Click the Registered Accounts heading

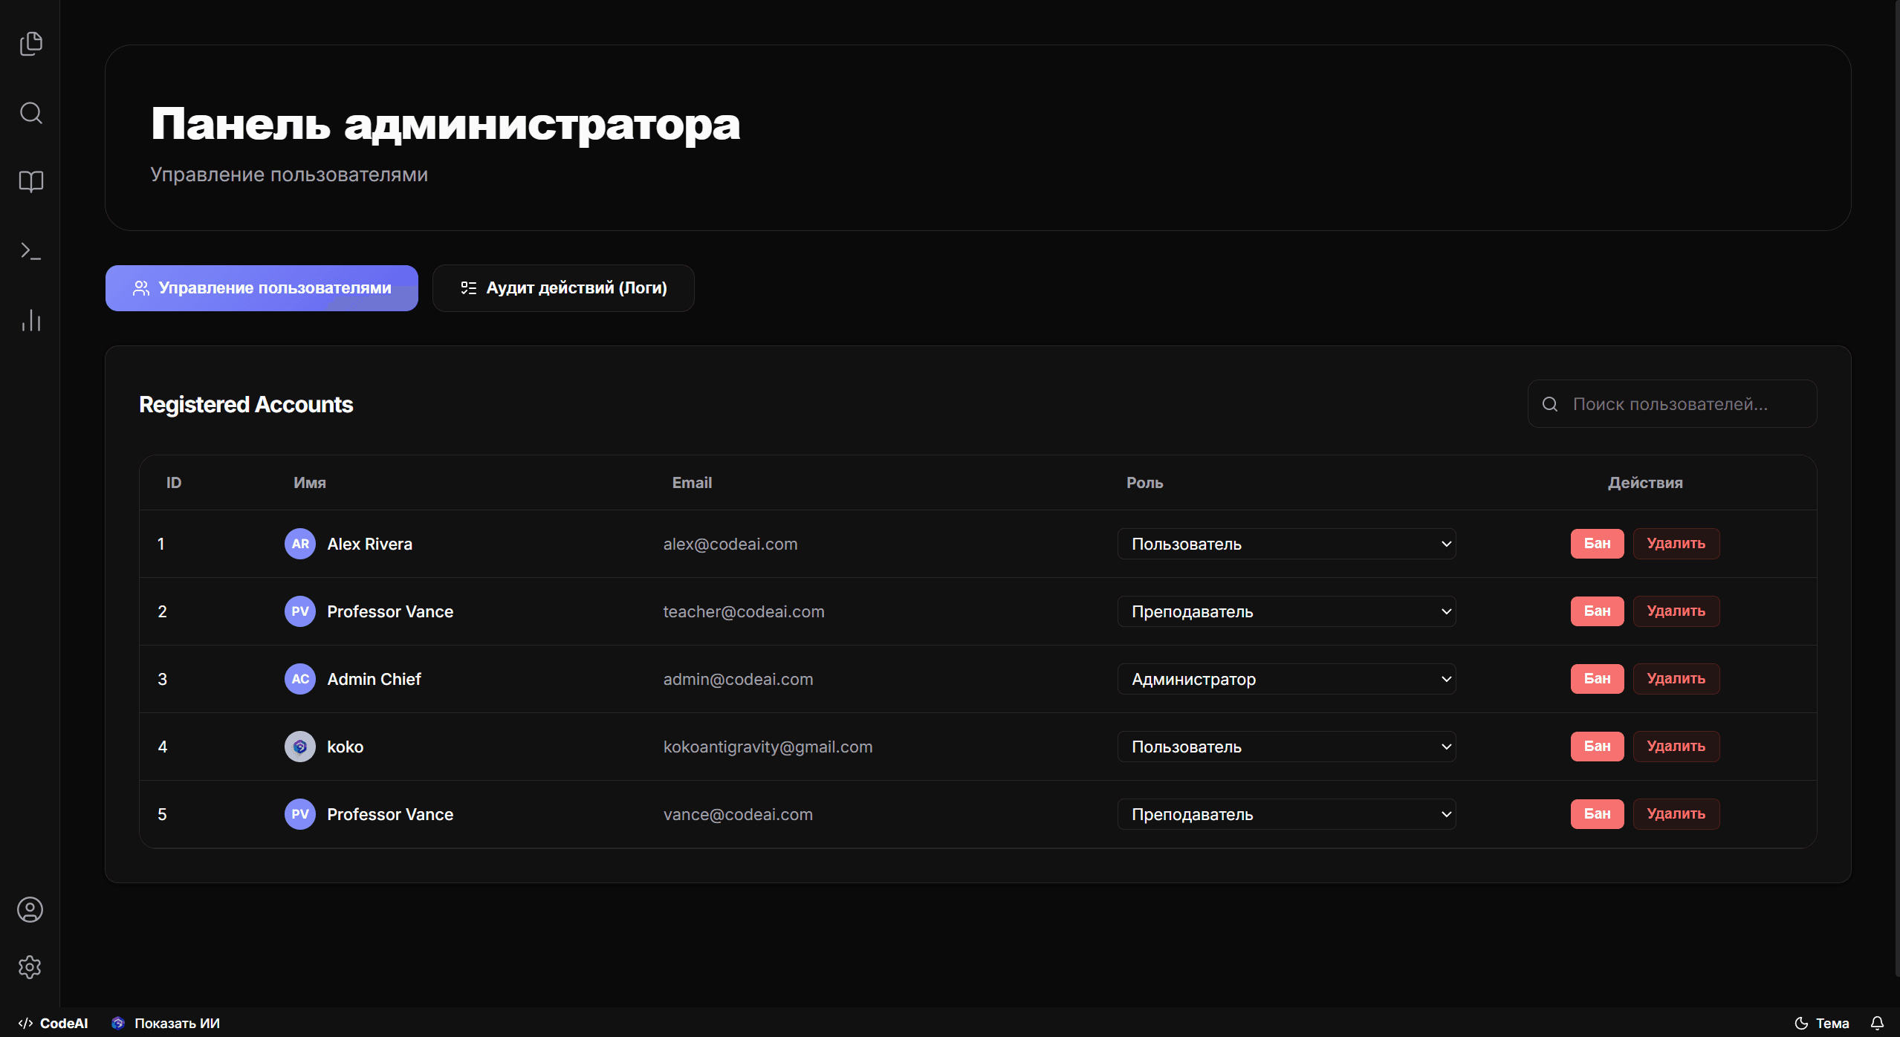246,404
